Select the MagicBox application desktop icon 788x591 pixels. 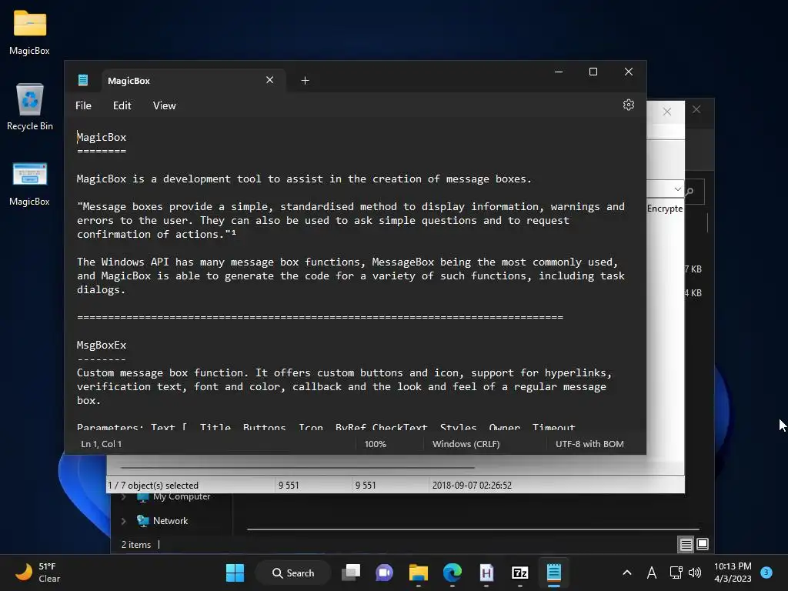[x=30, y=183]
